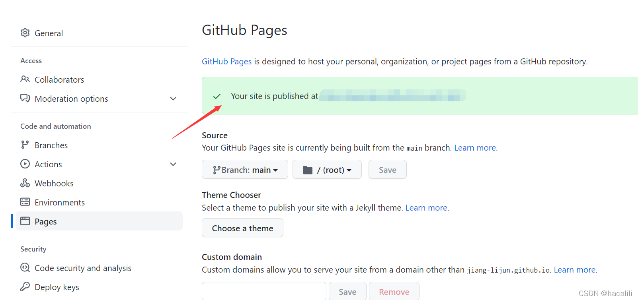Open Actions settings

[48, 164]
